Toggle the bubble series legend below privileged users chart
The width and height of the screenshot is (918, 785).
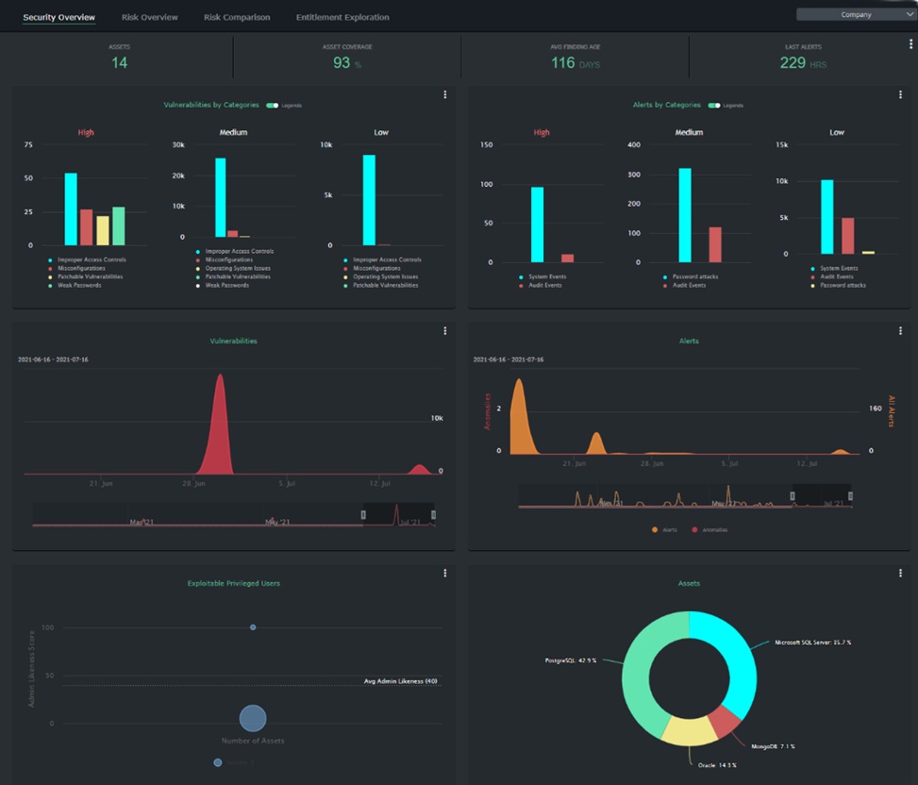[234, 762]
